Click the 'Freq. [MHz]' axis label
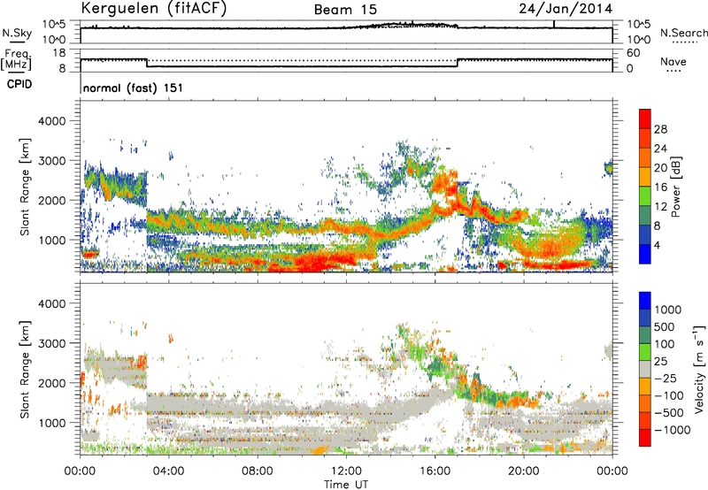 [17, 60]
